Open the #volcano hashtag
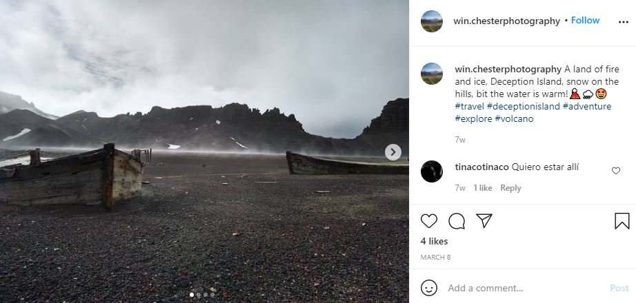636x303 pixels. (x=514, y=118)
